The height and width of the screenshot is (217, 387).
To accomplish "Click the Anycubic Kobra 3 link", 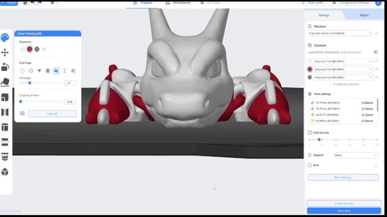I will coord(351,52).
